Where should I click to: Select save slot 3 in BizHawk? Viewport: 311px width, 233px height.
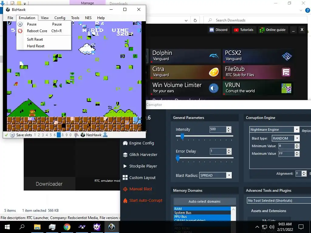(43, 135)
